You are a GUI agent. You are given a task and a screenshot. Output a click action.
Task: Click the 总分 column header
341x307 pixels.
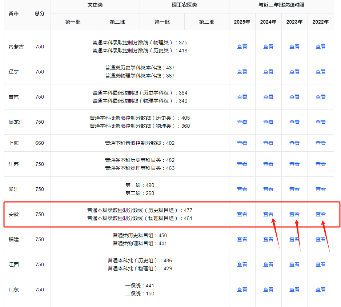pos(40,13)
